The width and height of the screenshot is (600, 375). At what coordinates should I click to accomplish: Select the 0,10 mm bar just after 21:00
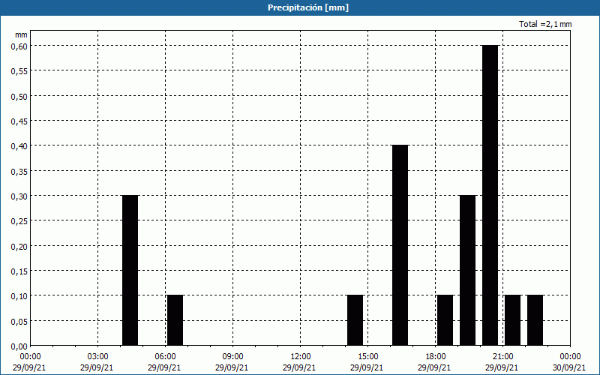click(x=513, y=320)
